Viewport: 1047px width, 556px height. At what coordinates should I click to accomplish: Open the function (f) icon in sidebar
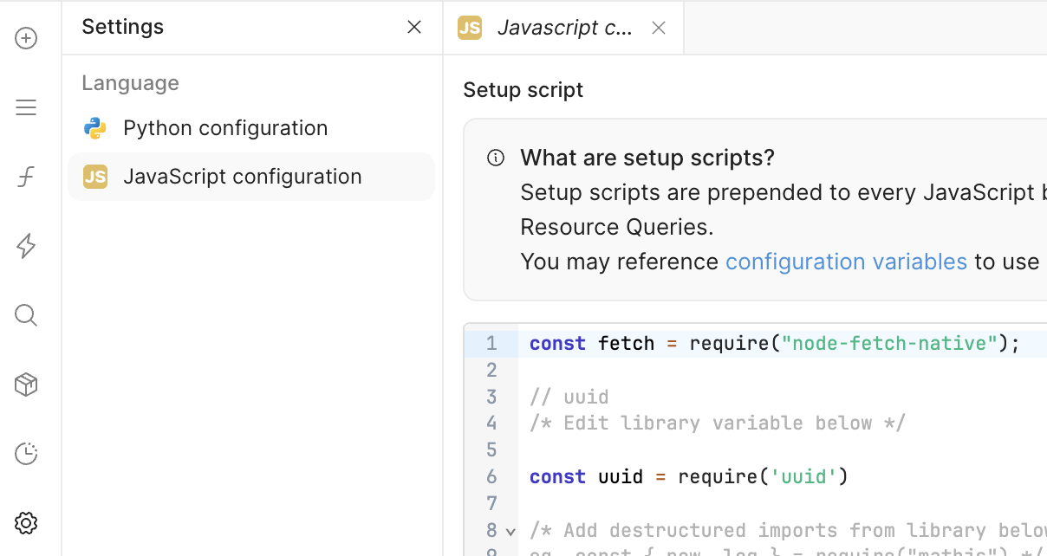click(26, 178)
